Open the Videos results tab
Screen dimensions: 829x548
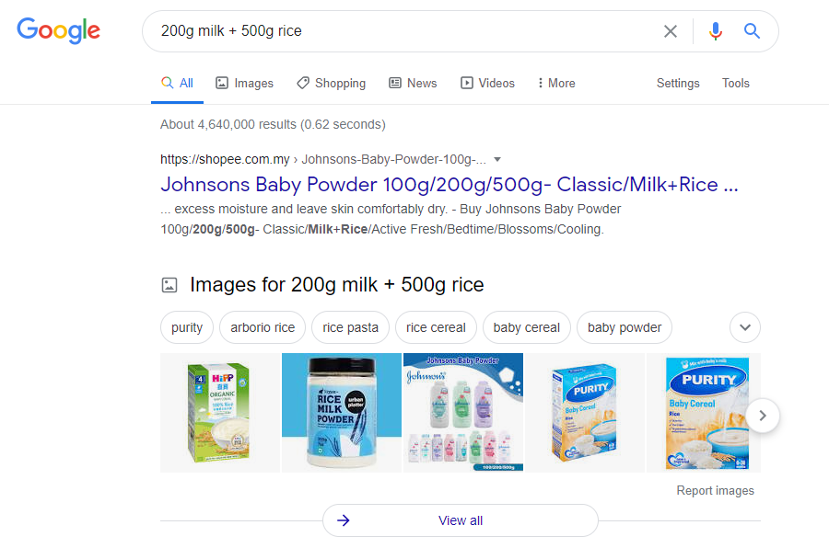click(x=487, y=83)
